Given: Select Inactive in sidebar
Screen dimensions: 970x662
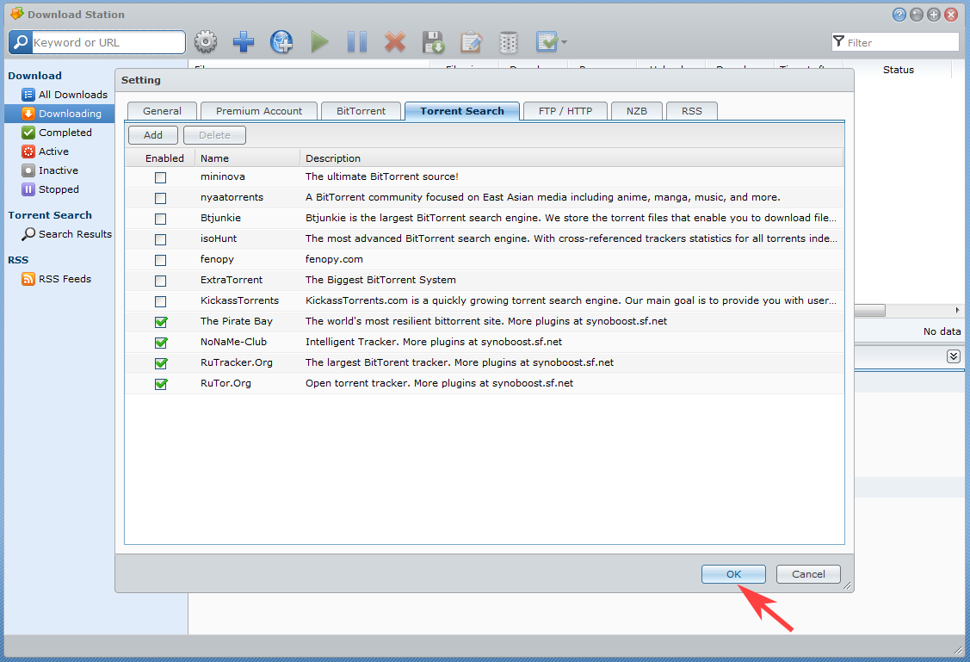Looking at the screenshot, I should [x=59, y=170].
